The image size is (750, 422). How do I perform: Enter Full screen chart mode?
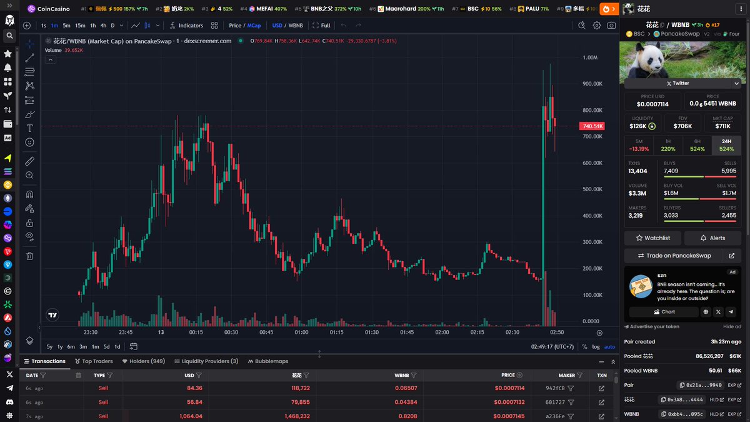321,26
